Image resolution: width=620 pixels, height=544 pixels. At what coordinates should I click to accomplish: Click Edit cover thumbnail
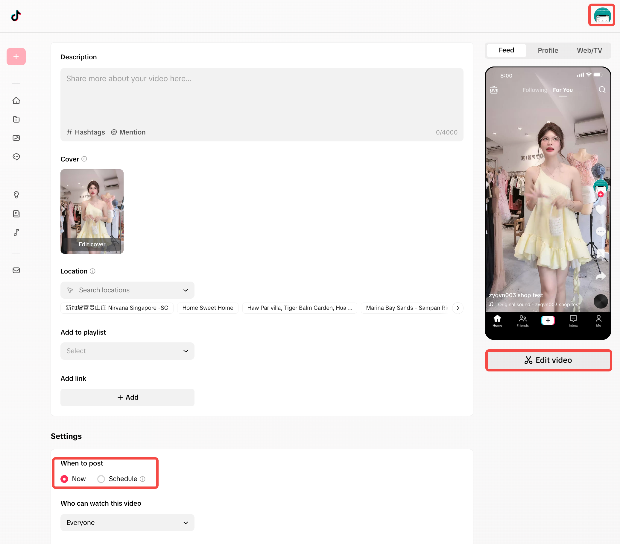92,244
